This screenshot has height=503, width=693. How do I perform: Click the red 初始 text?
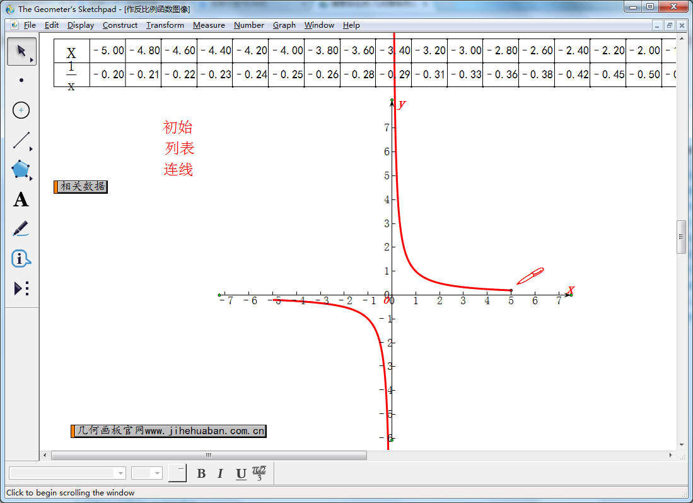(178, 127)
